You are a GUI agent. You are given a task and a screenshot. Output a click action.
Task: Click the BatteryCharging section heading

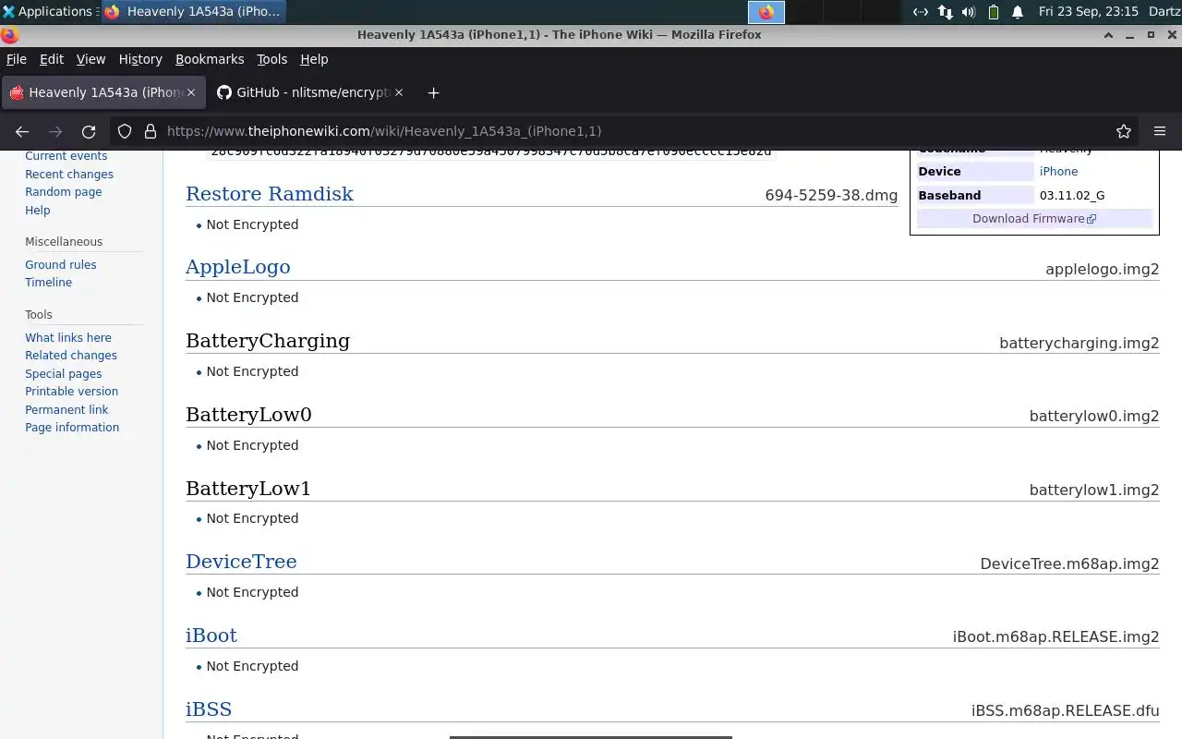[268, 341]
